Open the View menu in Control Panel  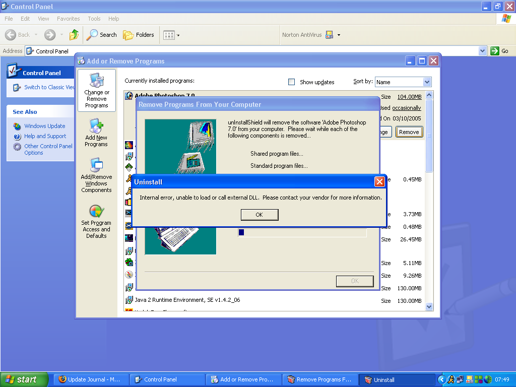[43, 19]
